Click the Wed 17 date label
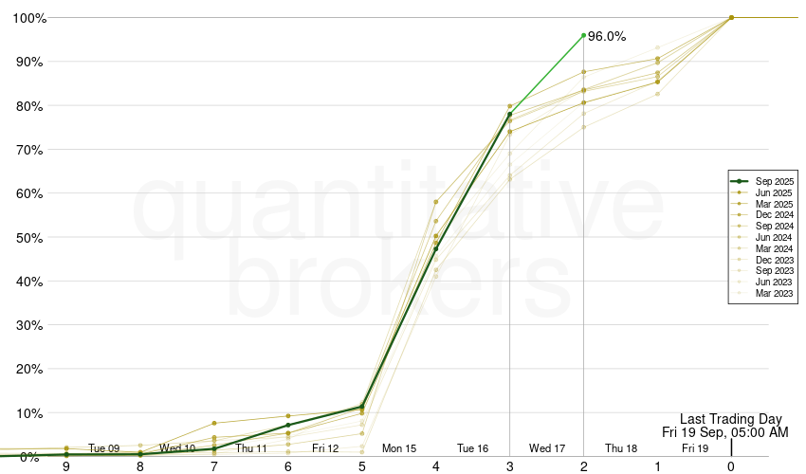 coord(547,448)
